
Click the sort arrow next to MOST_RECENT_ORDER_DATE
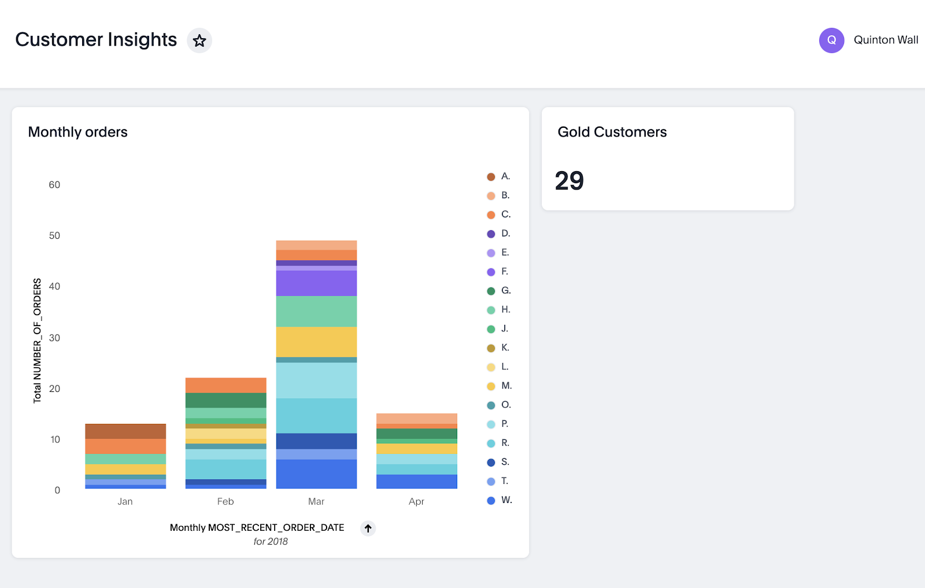coord(368,528)
